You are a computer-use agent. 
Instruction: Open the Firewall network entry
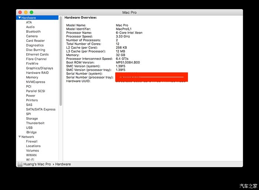[x=31, y=141]
